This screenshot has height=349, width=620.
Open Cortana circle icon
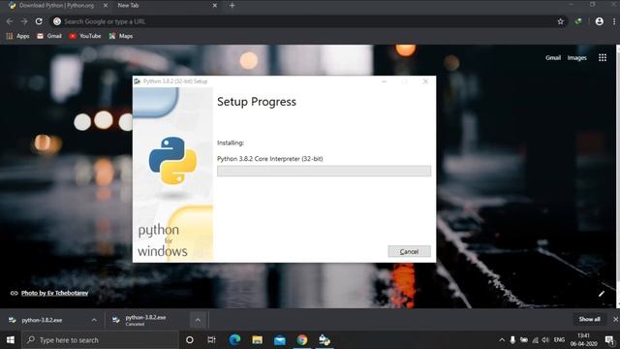pyautogui.click(x=190, y=340)
